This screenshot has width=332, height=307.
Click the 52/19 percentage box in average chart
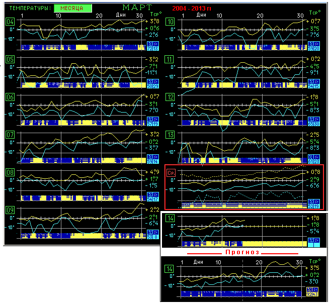(313, 205)
